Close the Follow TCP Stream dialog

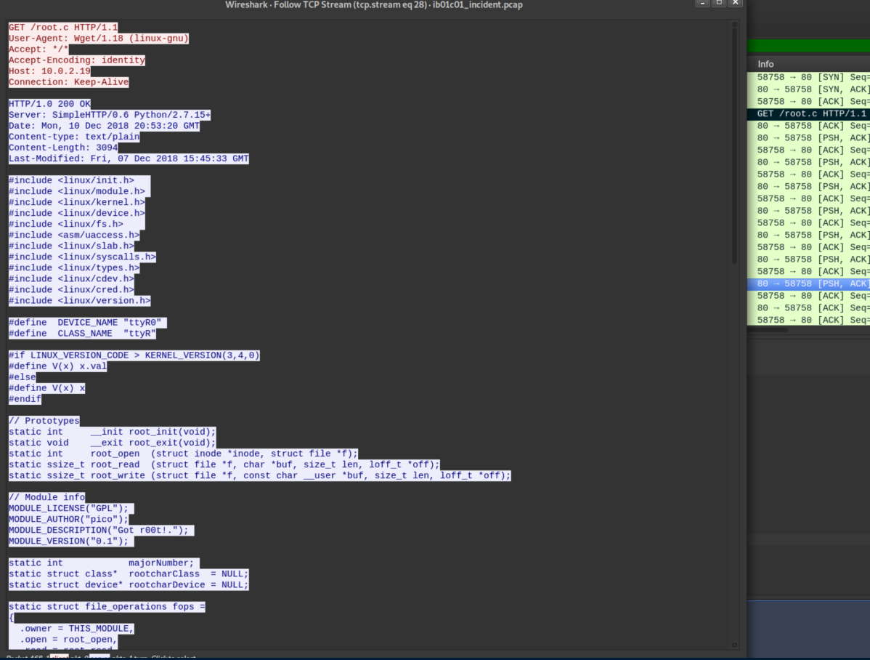pos(736,4)
